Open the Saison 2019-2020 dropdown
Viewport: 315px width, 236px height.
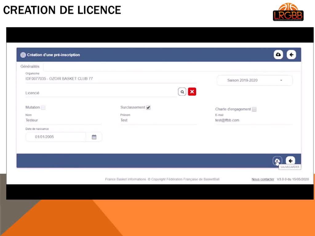pos(254,80)
